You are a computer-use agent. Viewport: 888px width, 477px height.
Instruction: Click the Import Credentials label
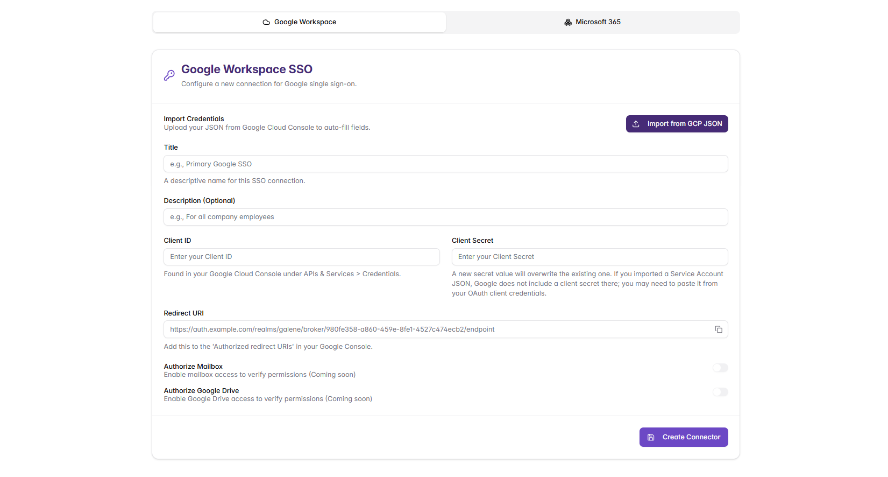[x=194, y=119]
